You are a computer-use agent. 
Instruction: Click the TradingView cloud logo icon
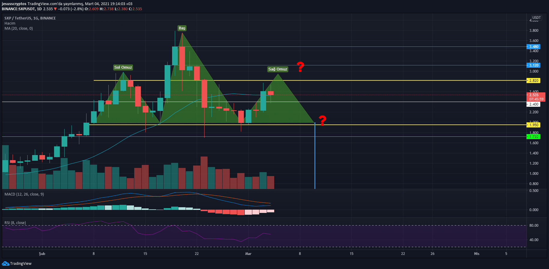click(5, 263)
